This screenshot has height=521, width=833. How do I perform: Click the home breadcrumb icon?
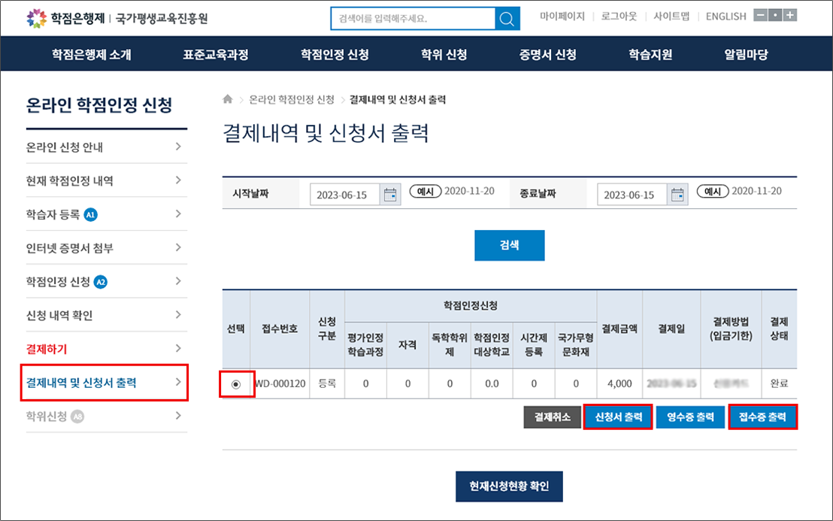click(228, 99)
